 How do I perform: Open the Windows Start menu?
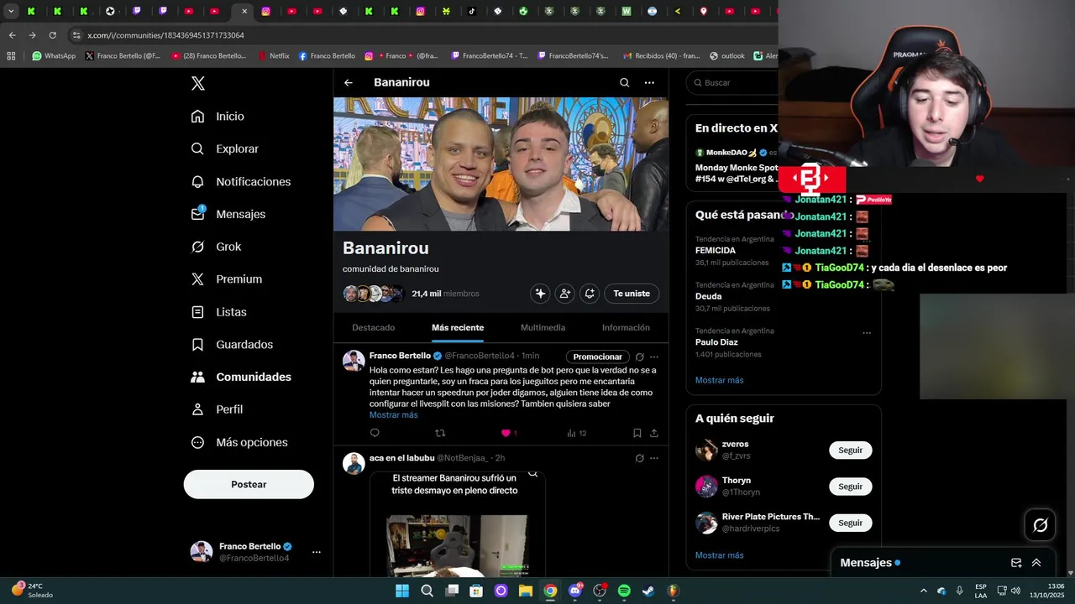402,591
